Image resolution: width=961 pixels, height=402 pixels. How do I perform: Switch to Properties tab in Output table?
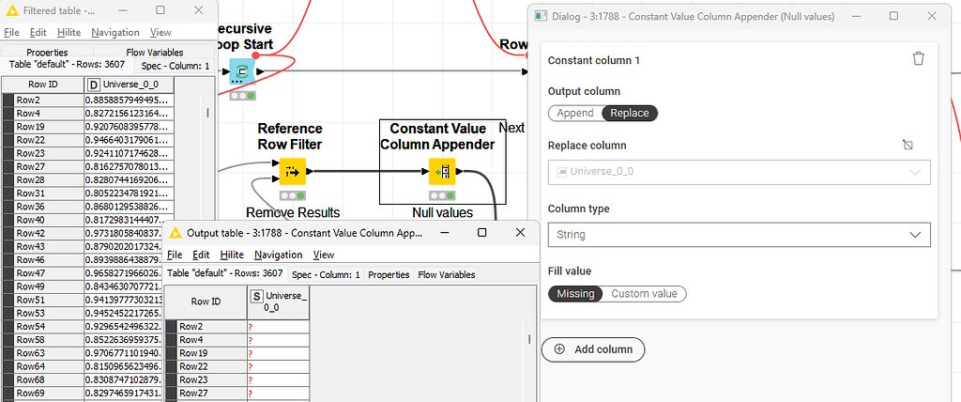coord(389,275)
